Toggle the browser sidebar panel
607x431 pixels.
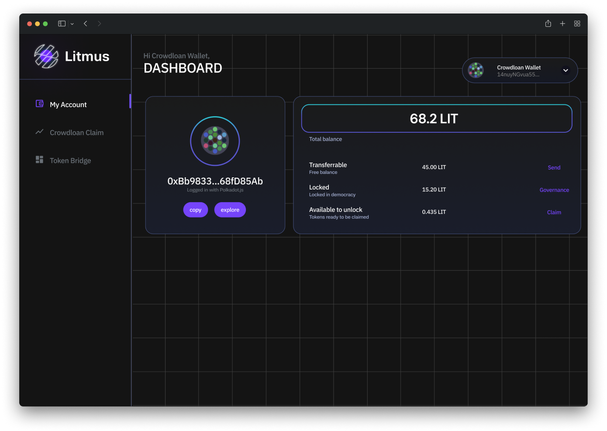[62, 24]
